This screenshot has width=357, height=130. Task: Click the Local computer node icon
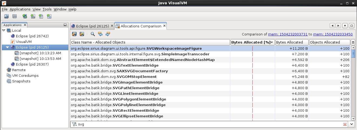(x=9, y=30)
